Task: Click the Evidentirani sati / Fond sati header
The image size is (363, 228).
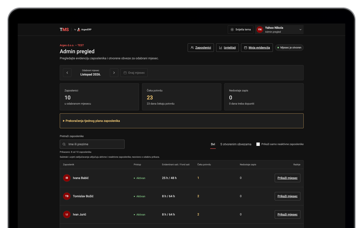Action: 176,165
